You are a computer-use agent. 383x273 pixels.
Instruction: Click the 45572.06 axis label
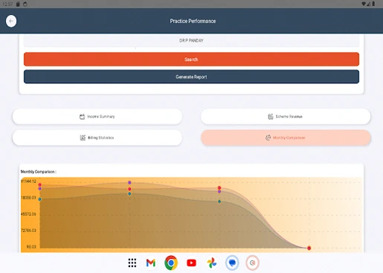pyautogui.click(x=28, y=214)
